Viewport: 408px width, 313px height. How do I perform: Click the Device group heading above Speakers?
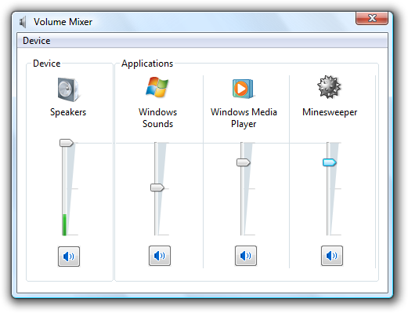pyautogui.click(x=47, y=64)
